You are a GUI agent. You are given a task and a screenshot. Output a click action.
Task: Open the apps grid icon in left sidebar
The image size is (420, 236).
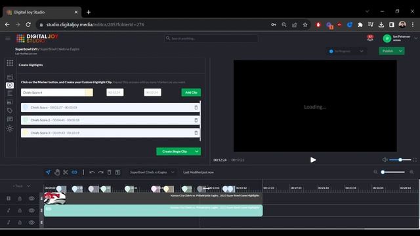click(10, 63)
